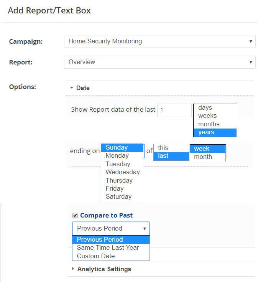The height and width of the screenshot is (282, 258).
Task: Open the Campaign dropdown
Action: 159,41
